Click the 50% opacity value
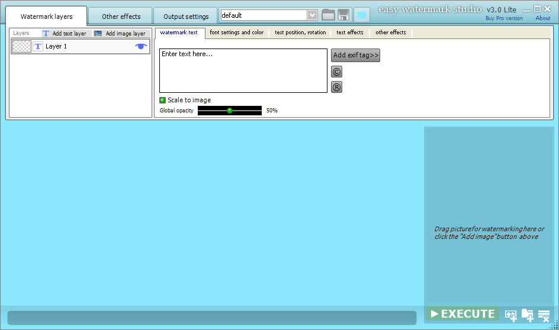The width and height of the screenshot is (559, 330). click(x=272, y=111)
